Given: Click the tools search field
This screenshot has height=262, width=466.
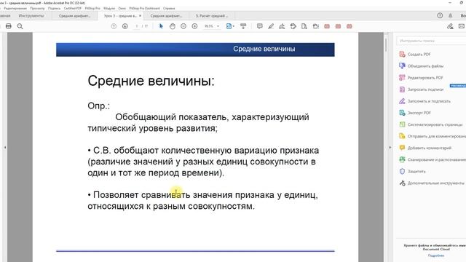Looking at the screenshot, I should pos(431,41).
